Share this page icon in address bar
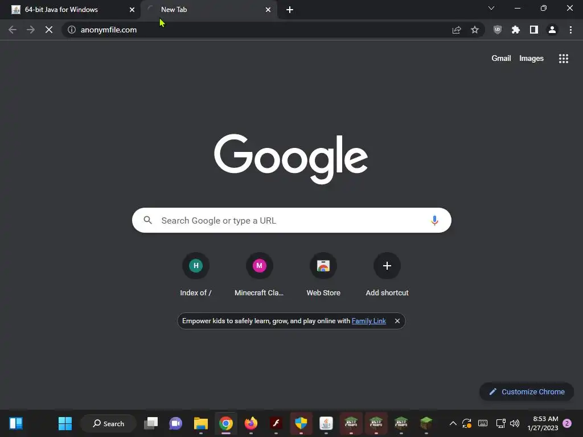 (x=457, y=30)
